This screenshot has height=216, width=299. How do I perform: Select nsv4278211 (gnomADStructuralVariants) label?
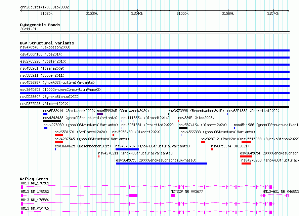pyautogui.click(x=135, y=153)
